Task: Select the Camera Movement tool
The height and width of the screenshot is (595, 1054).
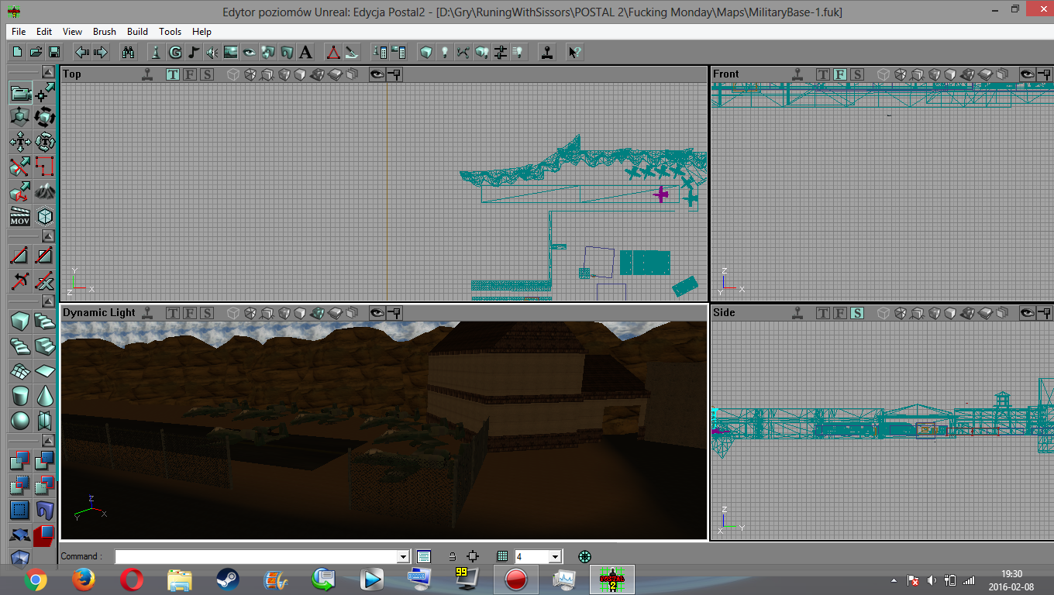Action: coord(20,94)
